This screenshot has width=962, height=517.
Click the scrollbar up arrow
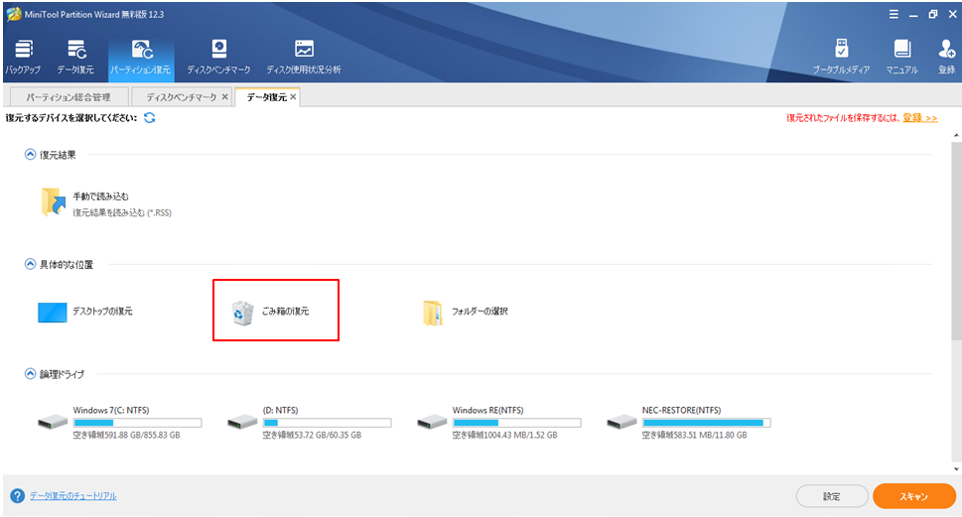[956, 135]
